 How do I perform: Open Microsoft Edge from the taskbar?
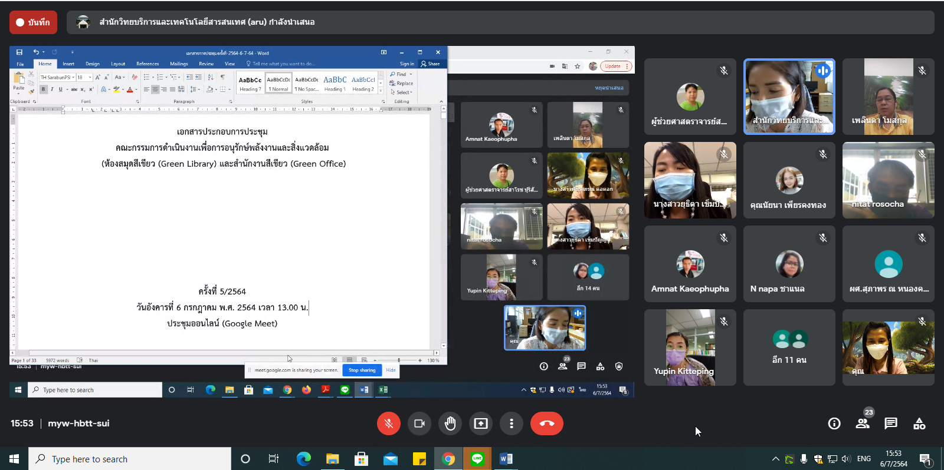point(303,459)
